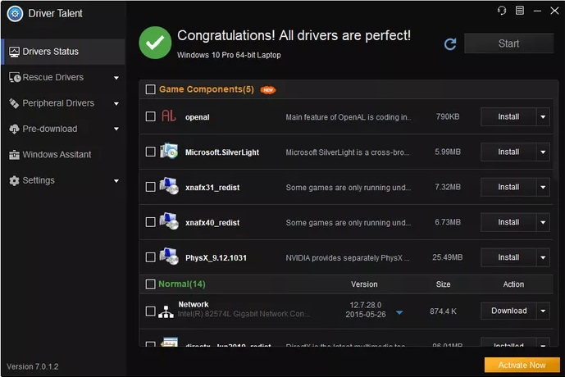The height and width of the screenshot is (377, 565).
Task: Open the Settings menu item
Action: click(x=63, y=180)
